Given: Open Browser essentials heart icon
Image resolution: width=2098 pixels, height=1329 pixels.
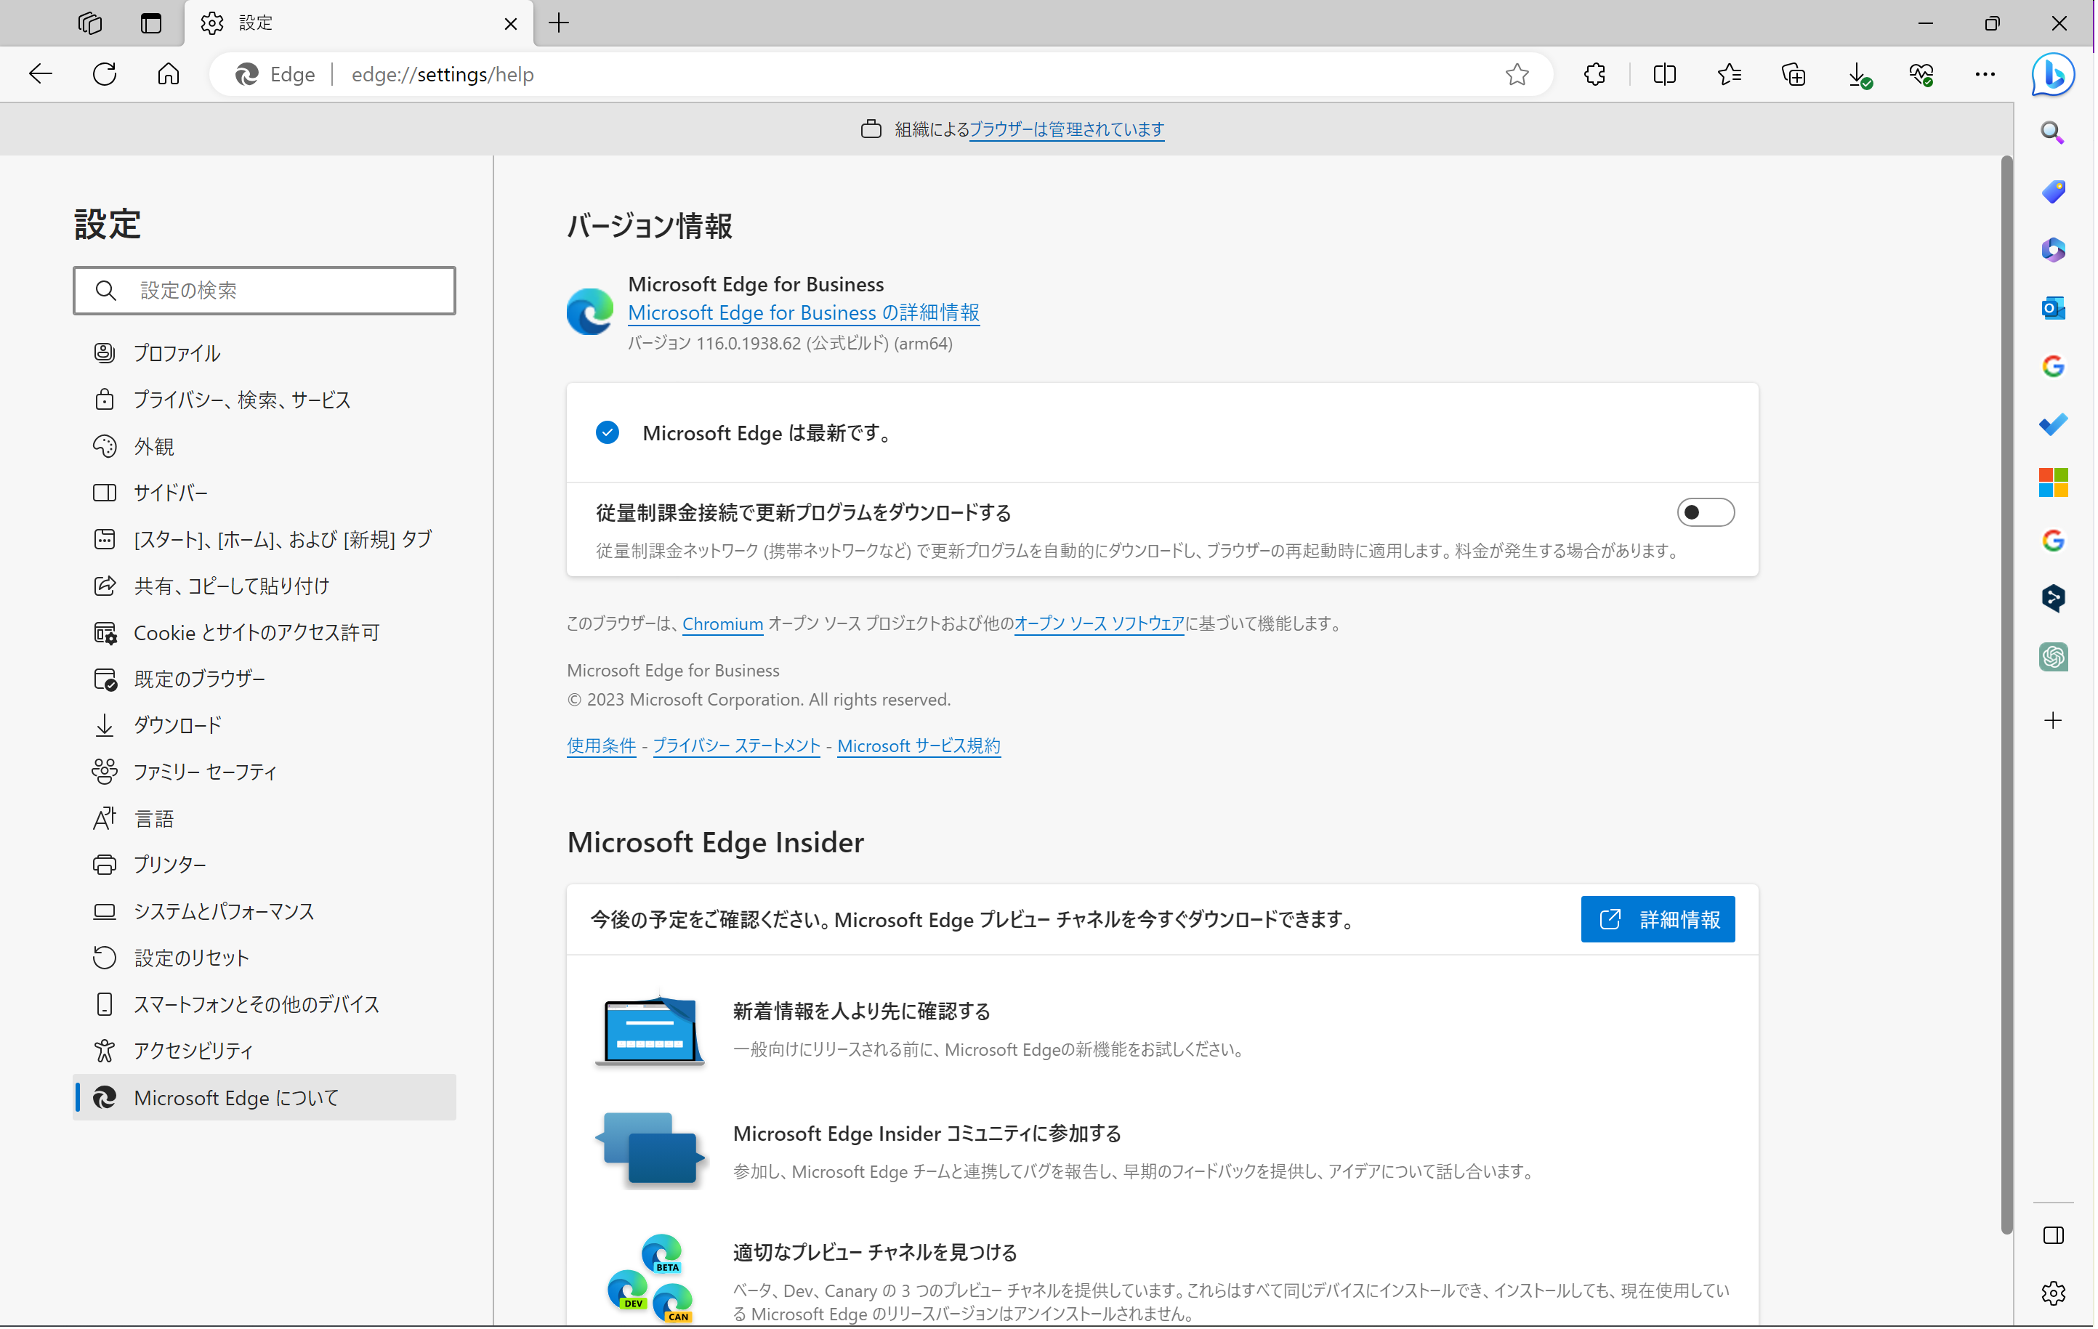Looking at the screenshot, I should click(1921, 74).
